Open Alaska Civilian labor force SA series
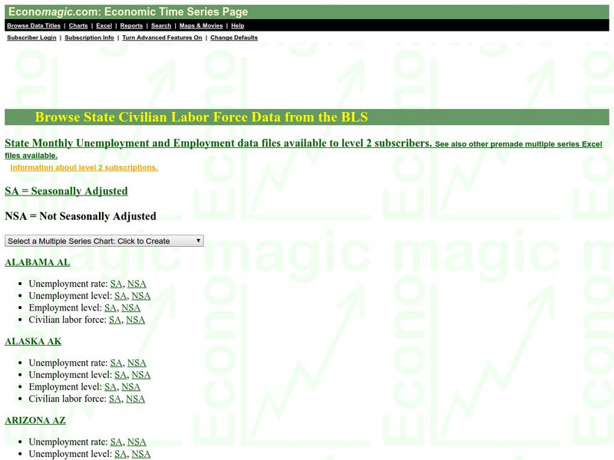Viewport: 614px width, 460px height. [114, 399]
